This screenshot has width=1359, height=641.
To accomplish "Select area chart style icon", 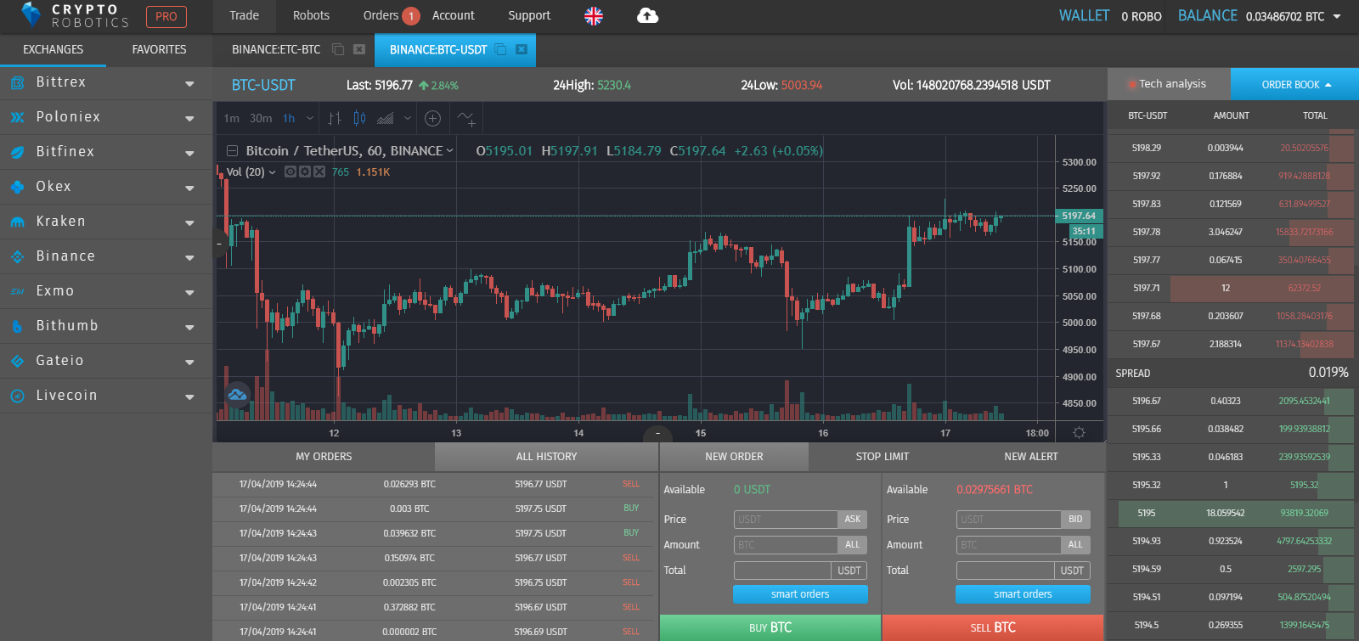I will (x=385, y=118).
